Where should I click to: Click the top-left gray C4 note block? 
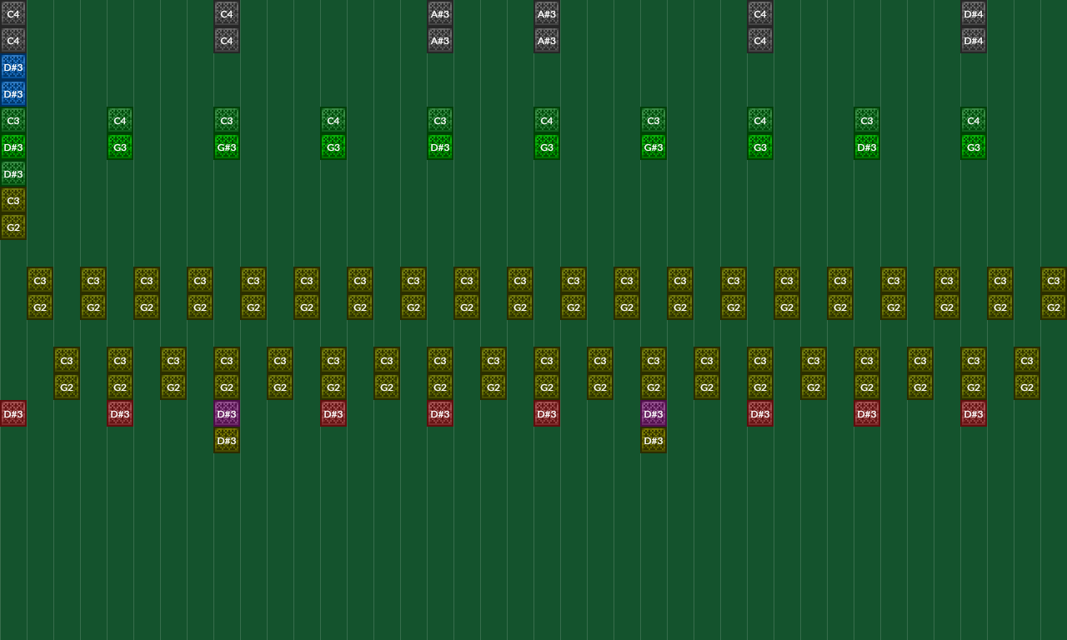pyautogui.click(x=13, y=14)
